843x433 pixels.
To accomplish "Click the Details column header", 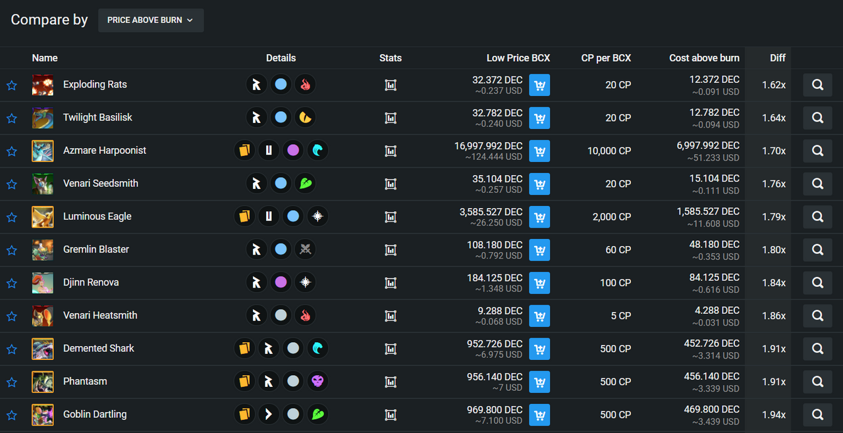I will pyautogui.click(x=281, y=58).
